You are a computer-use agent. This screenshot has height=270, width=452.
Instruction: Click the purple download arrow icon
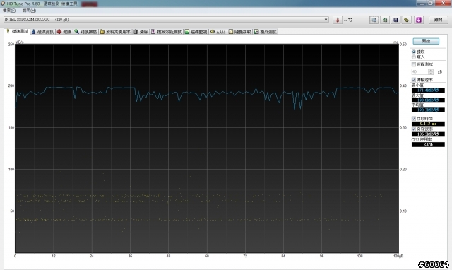coord(419,20)
